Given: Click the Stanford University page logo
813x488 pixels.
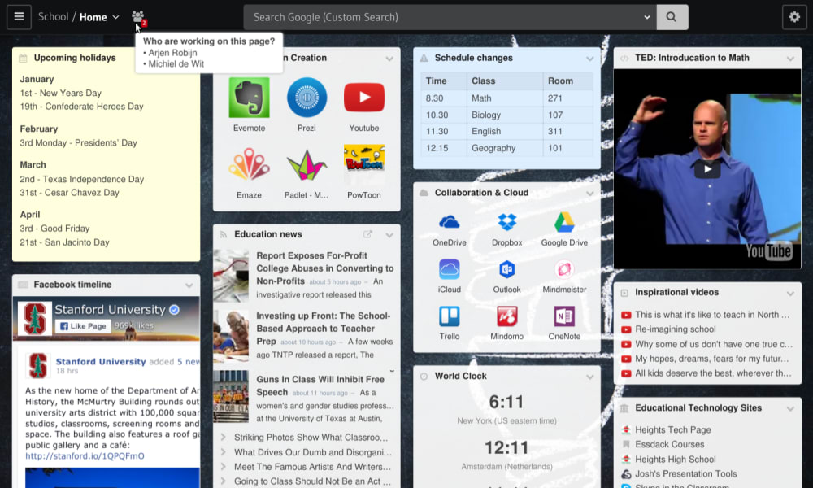Looking at the screenshot, I should [x=35, y=318].
